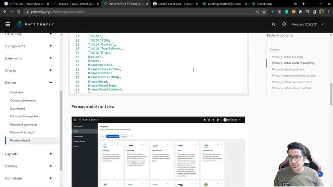333x187 pixels.
Task: Open a new browser tab
Action: (303, 4)
